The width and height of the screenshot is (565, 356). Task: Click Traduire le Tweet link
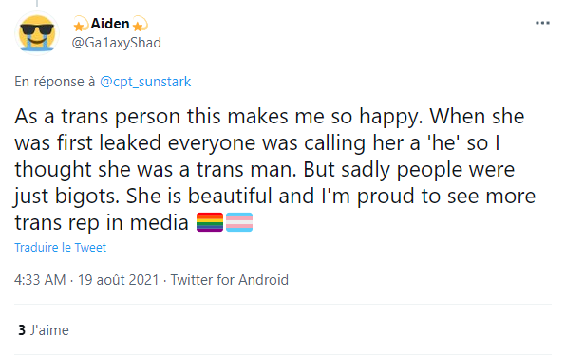coord(60,248)
